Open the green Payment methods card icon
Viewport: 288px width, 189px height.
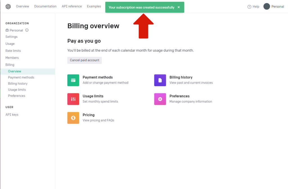click(x=73, y=80)
